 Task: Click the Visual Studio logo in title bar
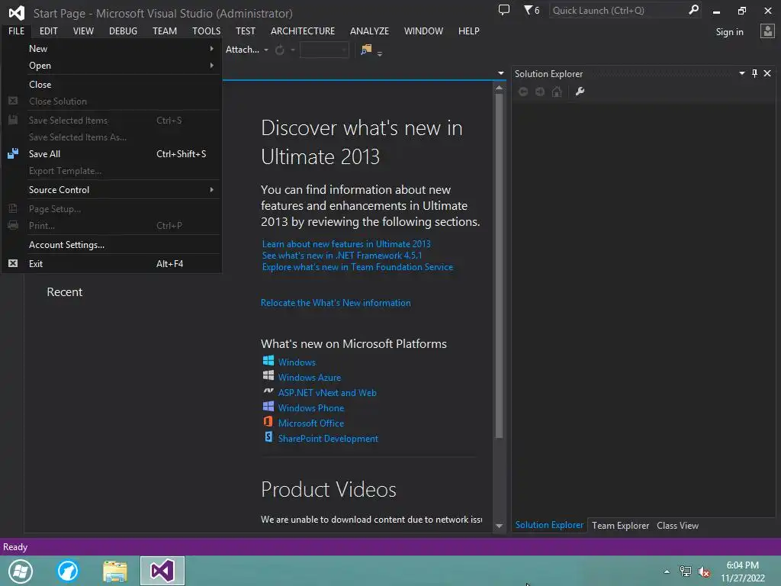(17, 13)
